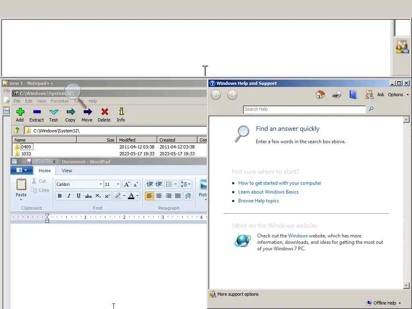The height and width of the screenshot is (309, 412).
Task: Click the Add icon in 7-Zip toolbar
Action: coord(20,112)
